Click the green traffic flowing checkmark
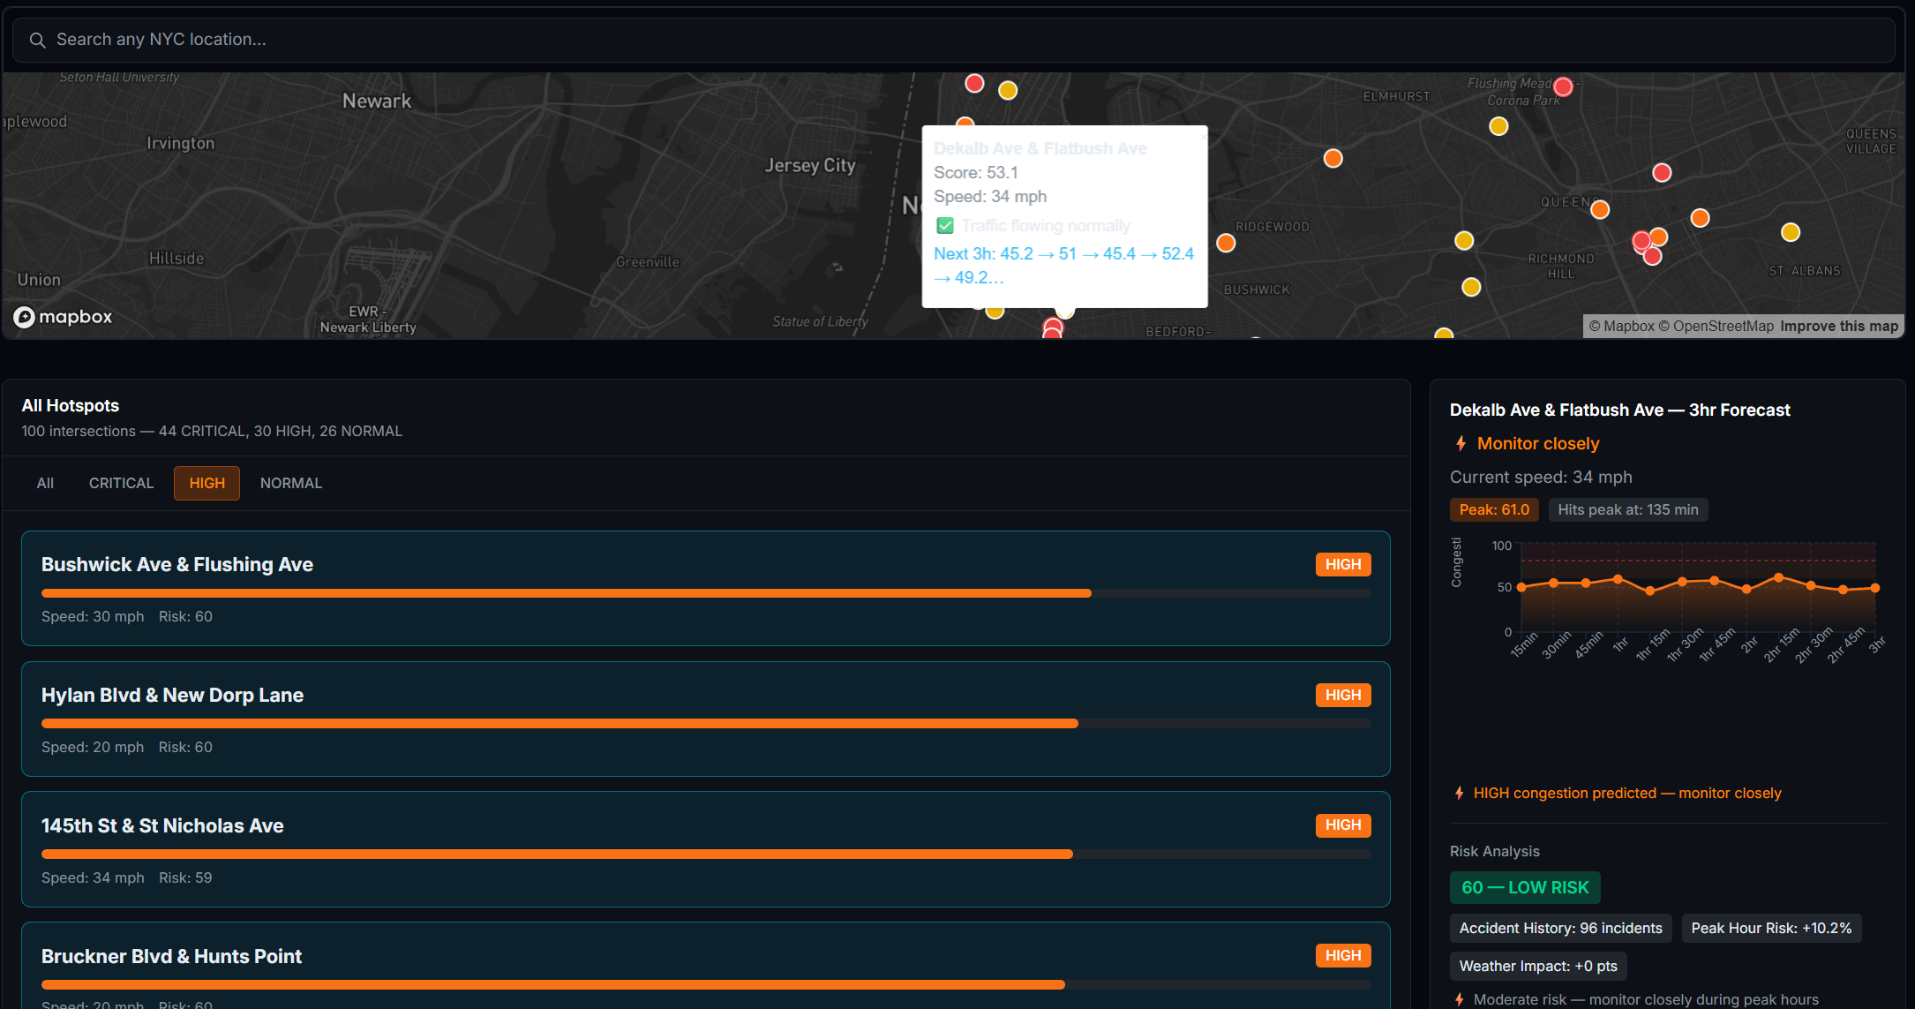The height and width of the screenshot is (1009, 1915). coord(945,226)
